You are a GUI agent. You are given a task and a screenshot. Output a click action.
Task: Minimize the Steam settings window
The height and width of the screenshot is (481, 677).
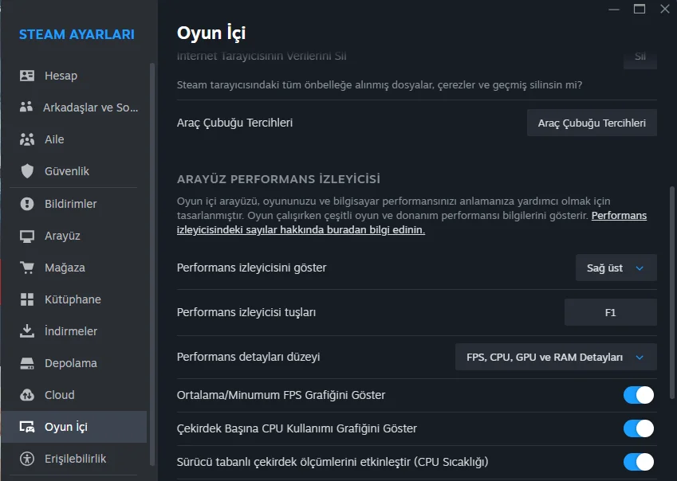[614, 9]
